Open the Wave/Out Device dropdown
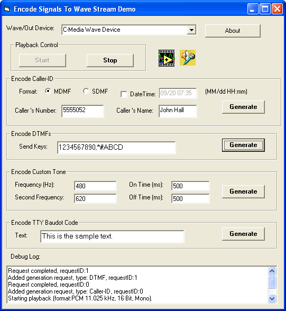286x311 pixels. [x=191, y=30]
